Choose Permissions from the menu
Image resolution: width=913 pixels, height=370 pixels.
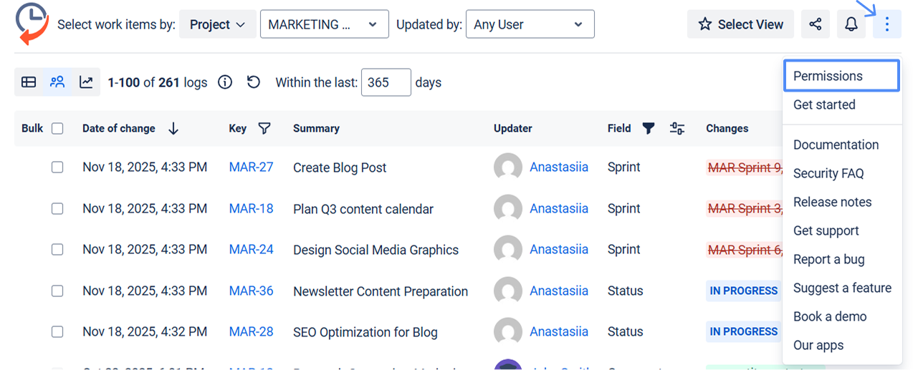841,76
